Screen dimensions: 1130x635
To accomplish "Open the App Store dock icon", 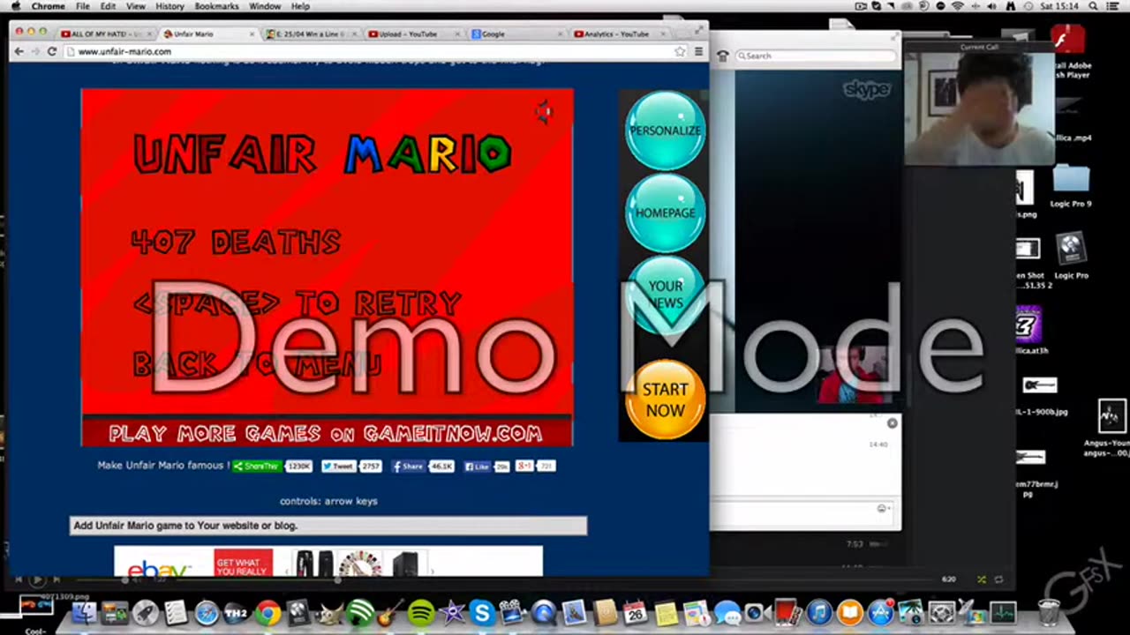I will click(880, 612).
